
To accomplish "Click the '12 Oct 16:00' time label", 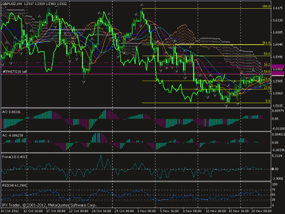I will pyautogui.click(x=33, y=211).
